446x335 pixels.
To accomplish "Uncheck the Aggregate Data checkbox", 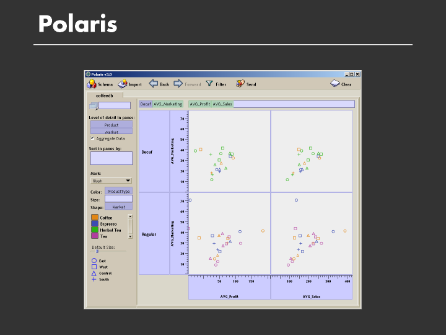I will (92, 138).
